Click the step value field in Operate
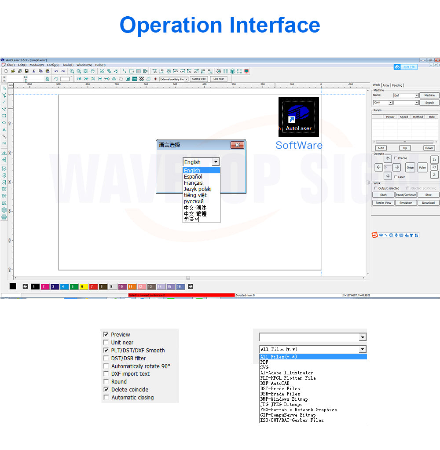Image resolution: width=440 pixels, height=450 pixels. pyautogui.click(x=388, y=167)
